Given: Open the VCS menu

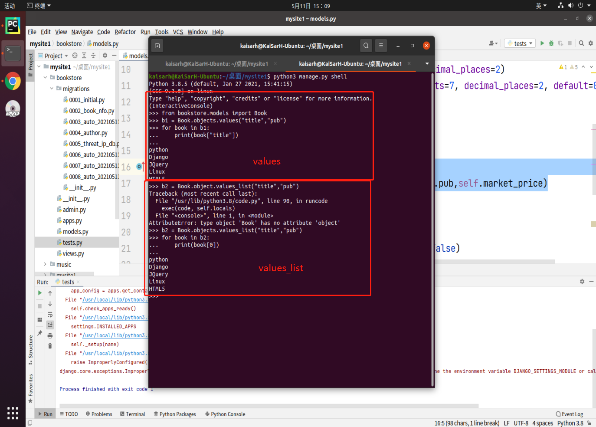Looking at the screenshot, I should point(178,32).
